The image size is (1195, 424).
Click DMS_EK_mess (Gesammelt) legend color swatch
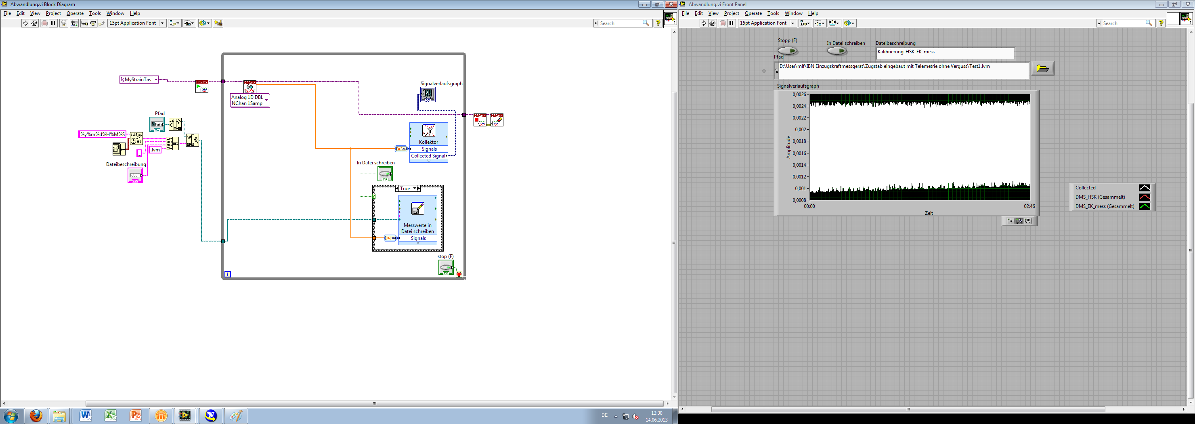pos(1145,206)
